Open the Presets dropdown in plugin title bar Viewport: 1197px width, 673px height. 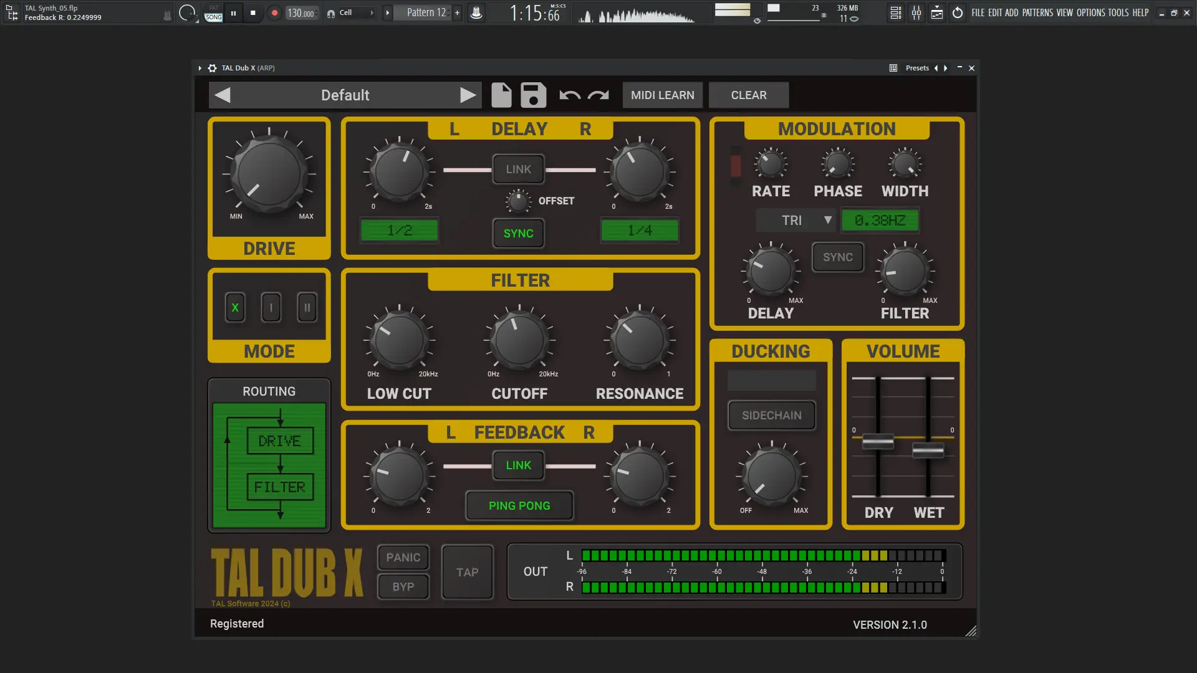[917, 68]
